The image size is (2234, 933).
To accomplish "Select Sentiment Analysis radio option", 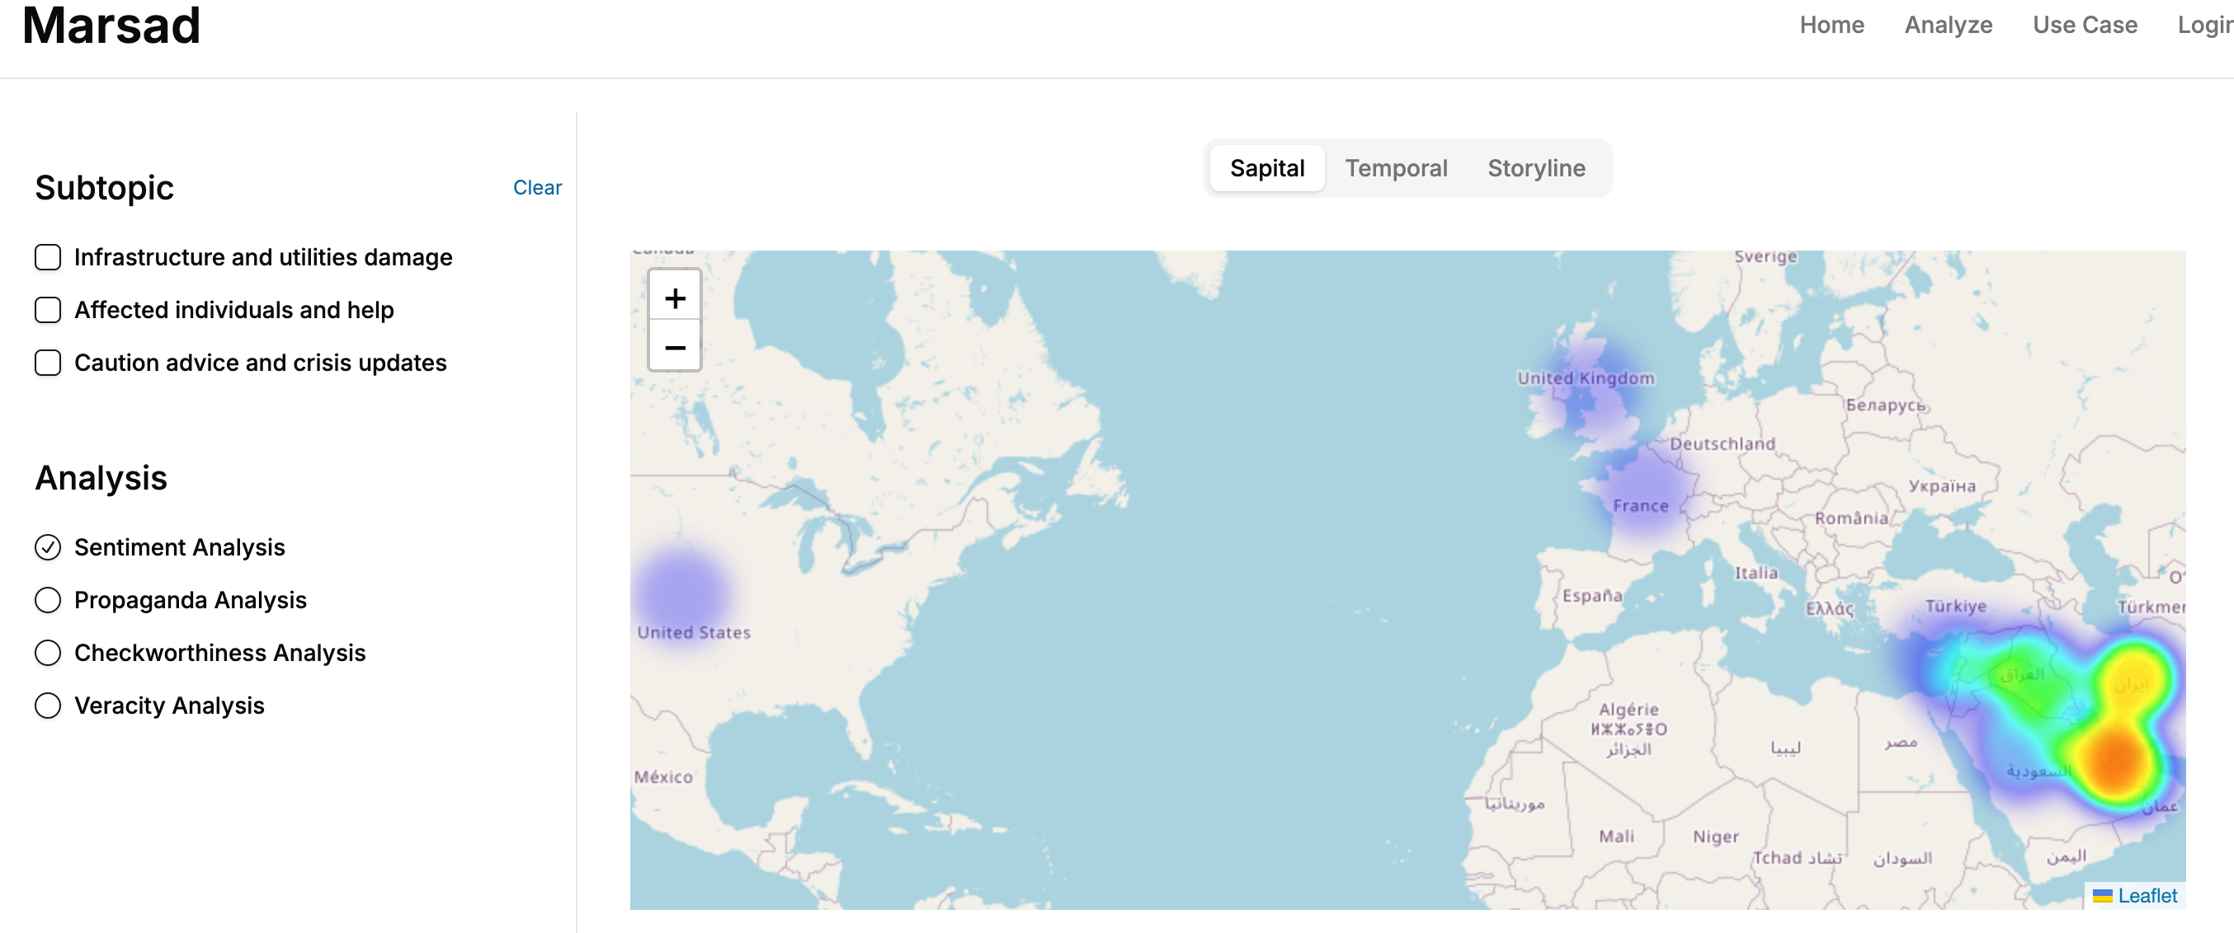I will [x=48, y=547].
